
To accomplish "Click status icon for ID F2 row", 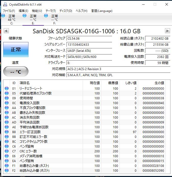I will pos(7,170).
